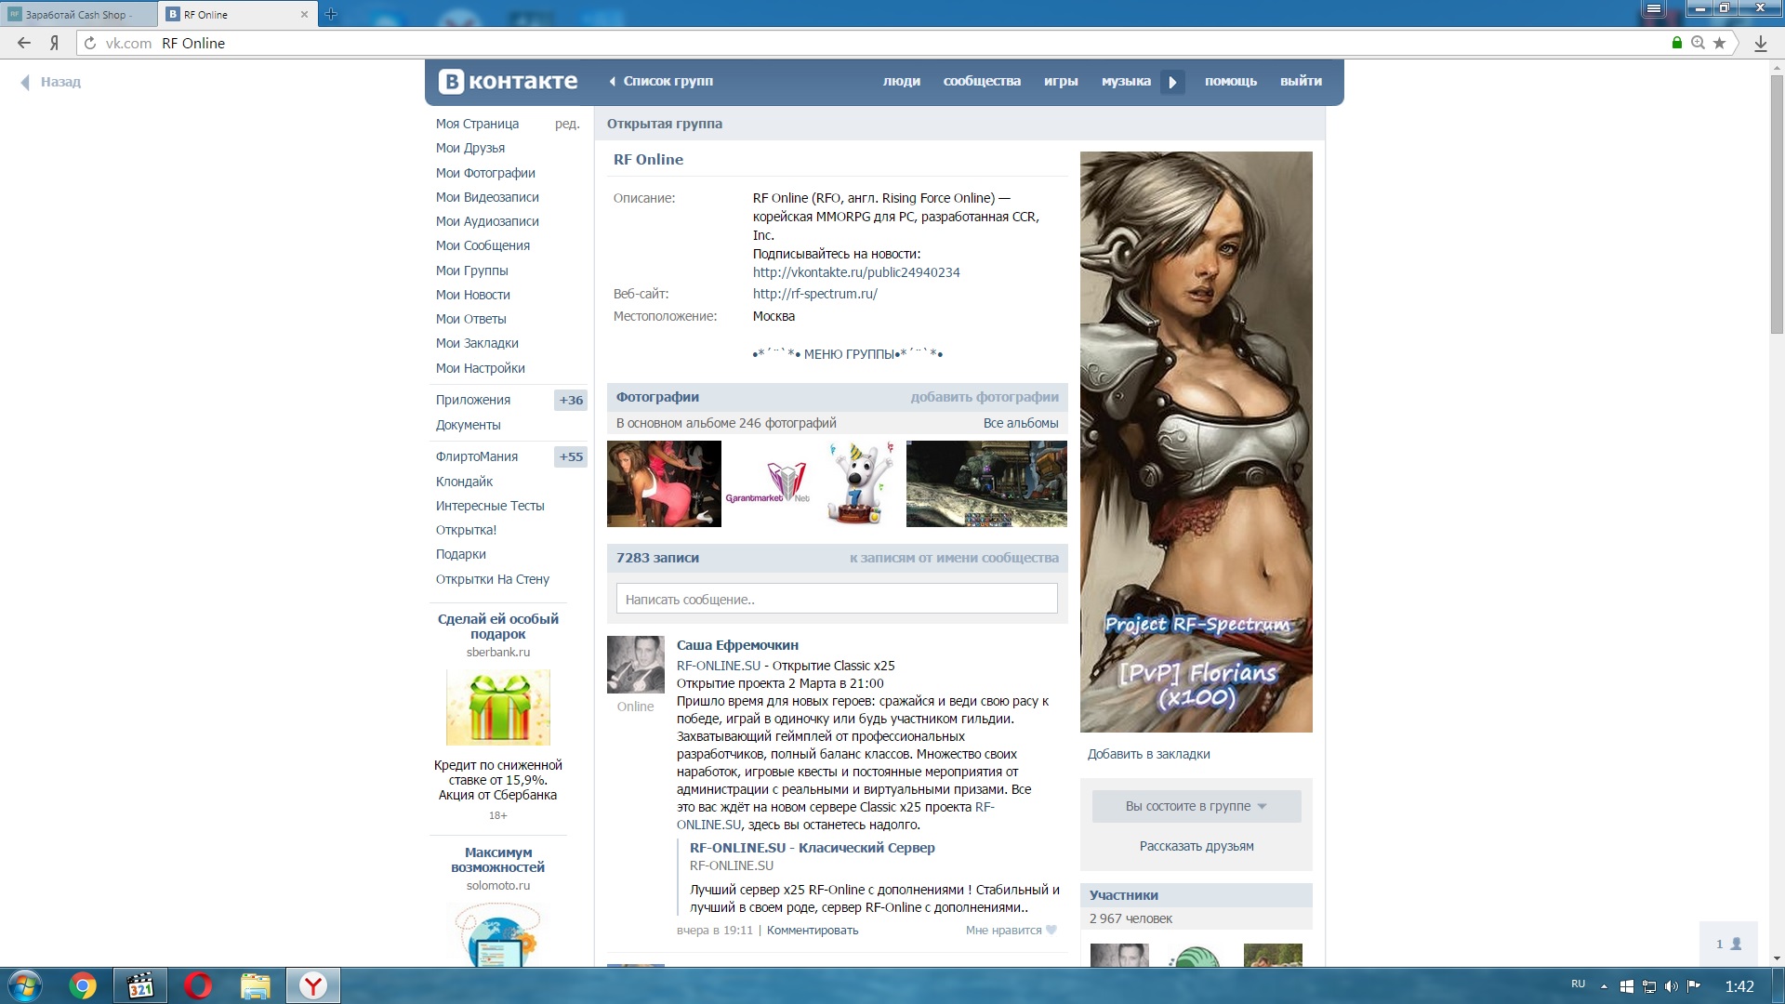Open the Вы состоите в группе dropdown

click(x=1197, y=806)
